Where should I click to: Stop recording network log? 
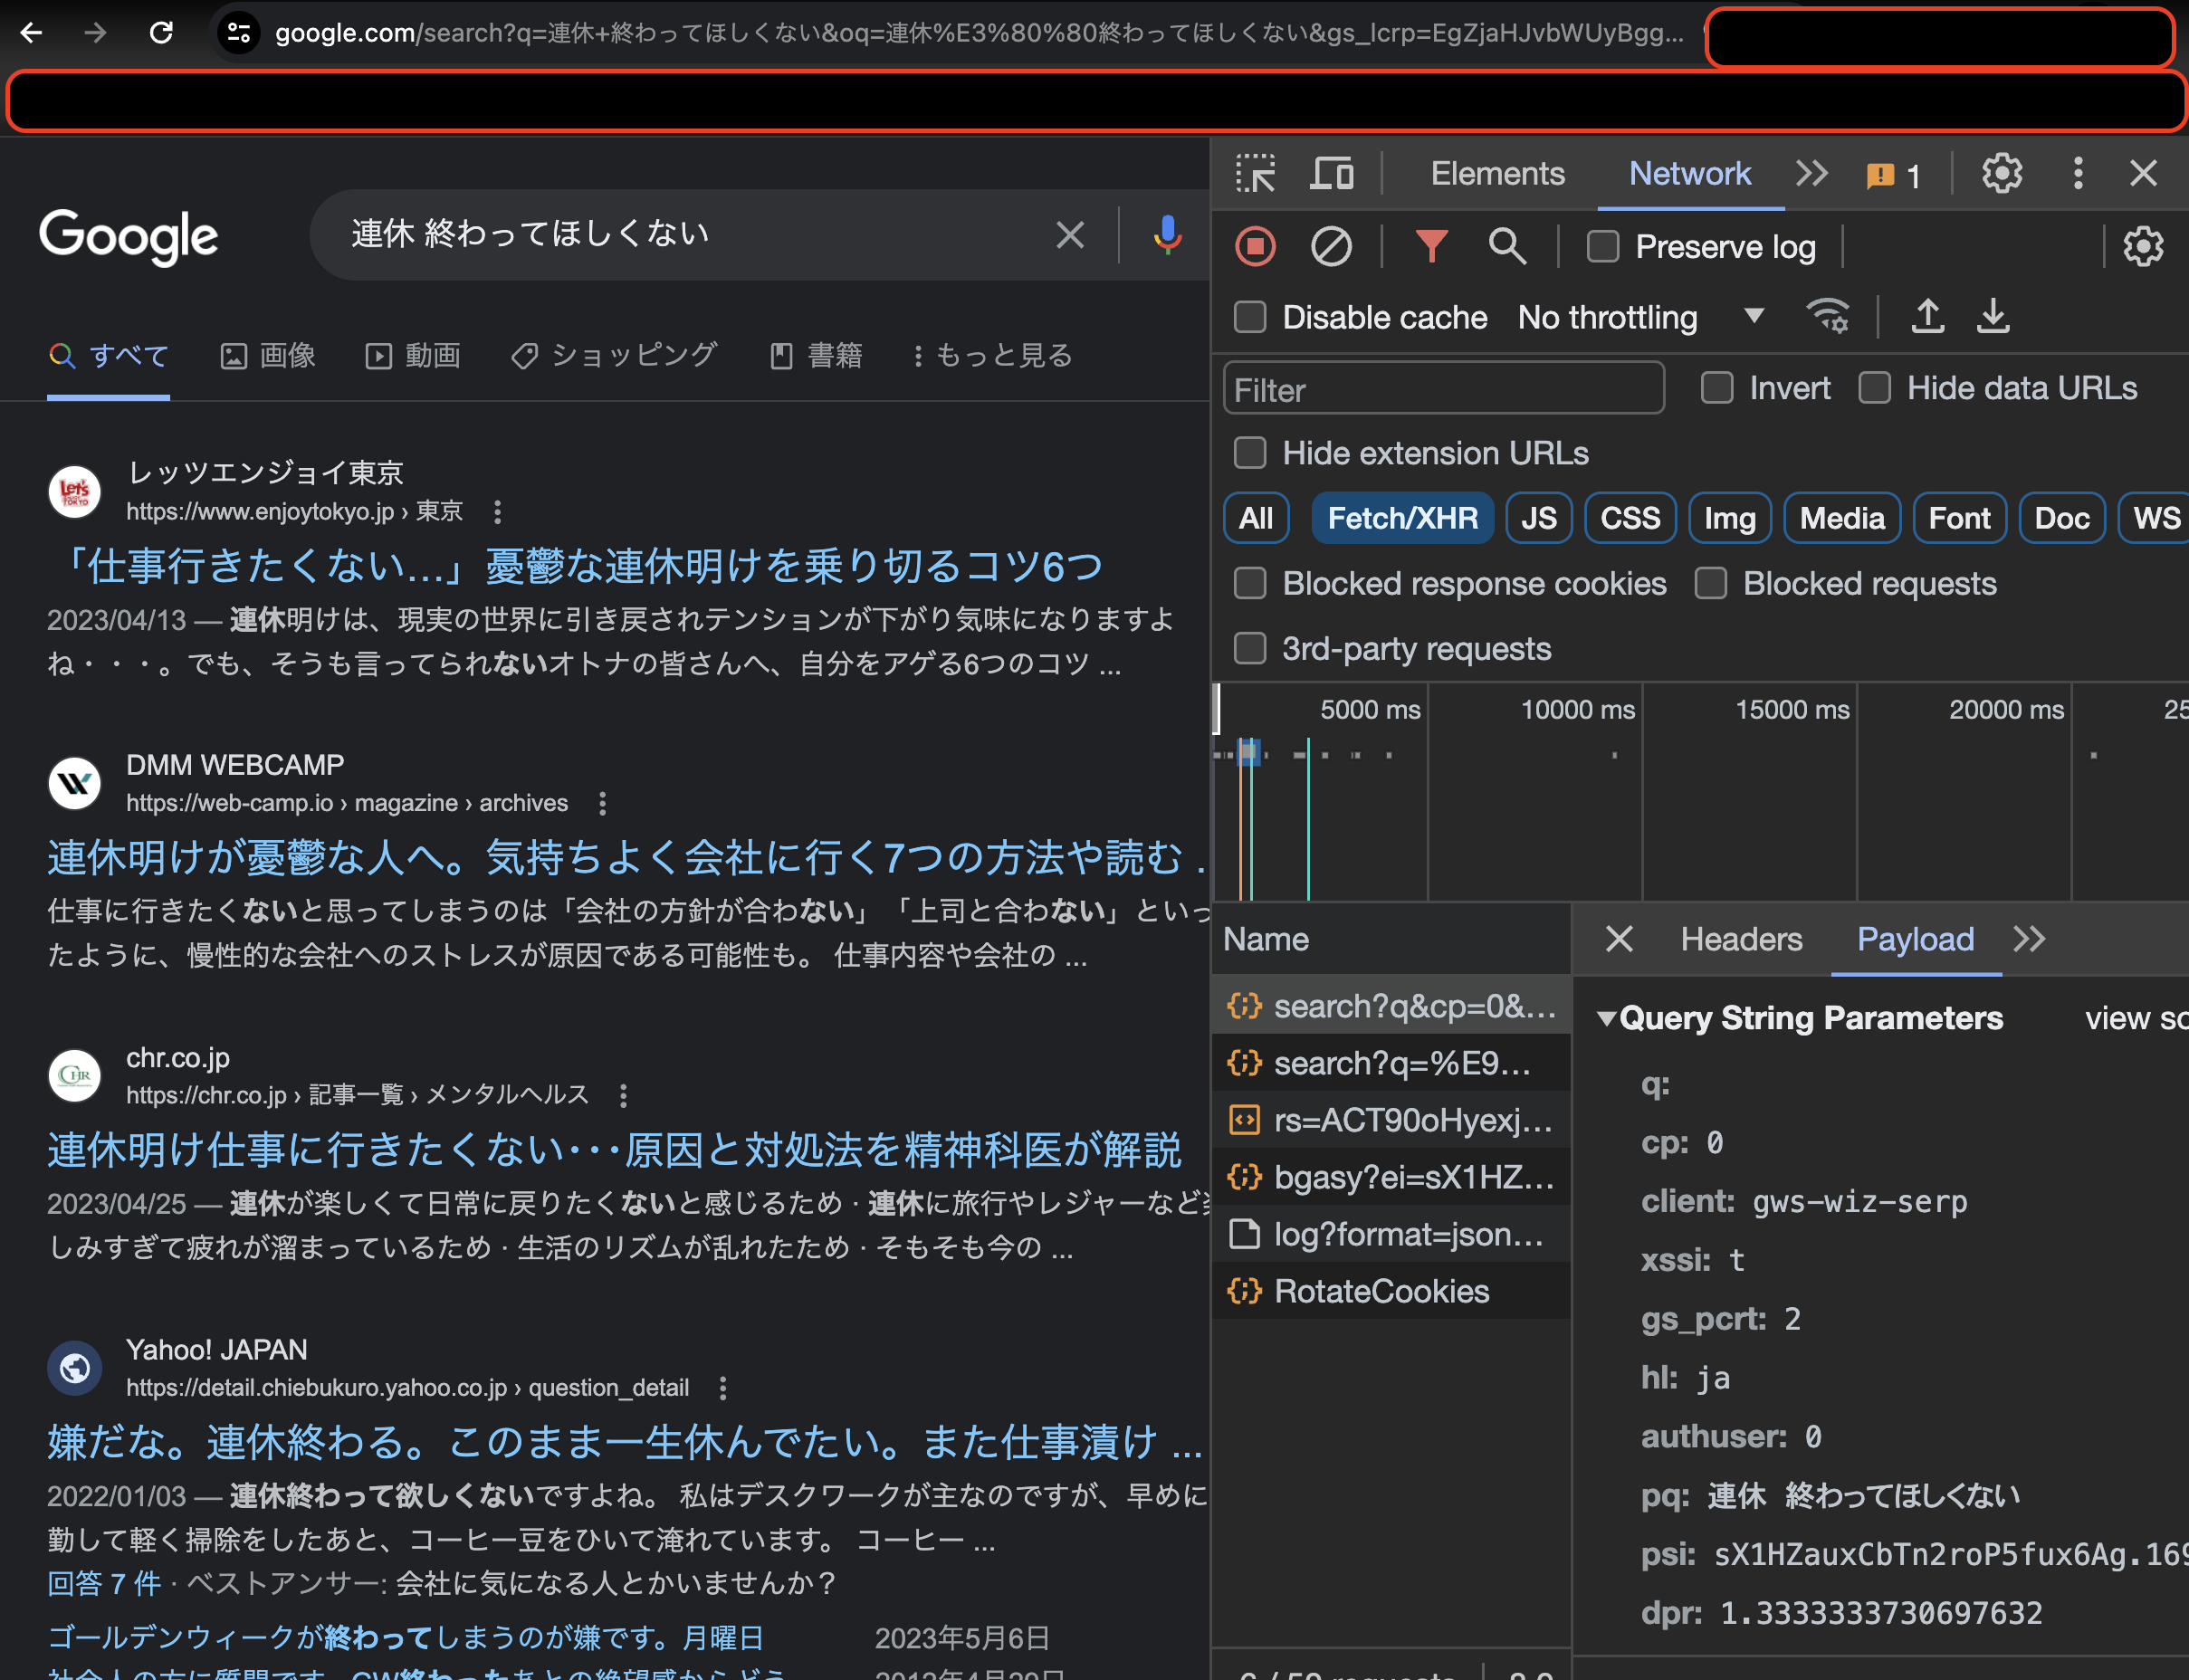click(x=1255, y=246)
